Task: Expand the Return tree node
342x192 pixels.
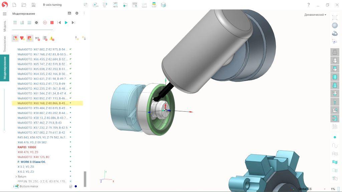Action: pyautogui.click(x=16, y=176)
